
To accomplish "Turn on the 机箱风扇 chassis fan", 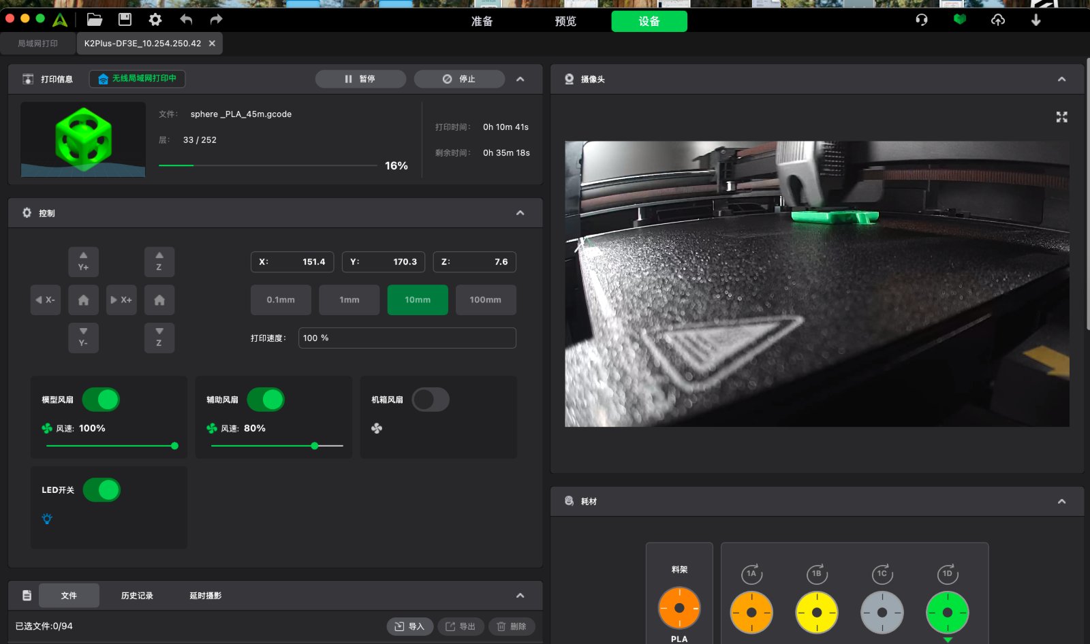I will click(x=431, y=400).
